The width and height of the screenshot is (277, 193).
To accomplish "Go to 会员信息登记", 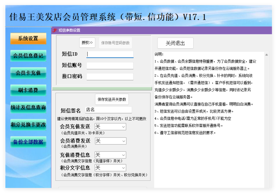I will 28,56.
